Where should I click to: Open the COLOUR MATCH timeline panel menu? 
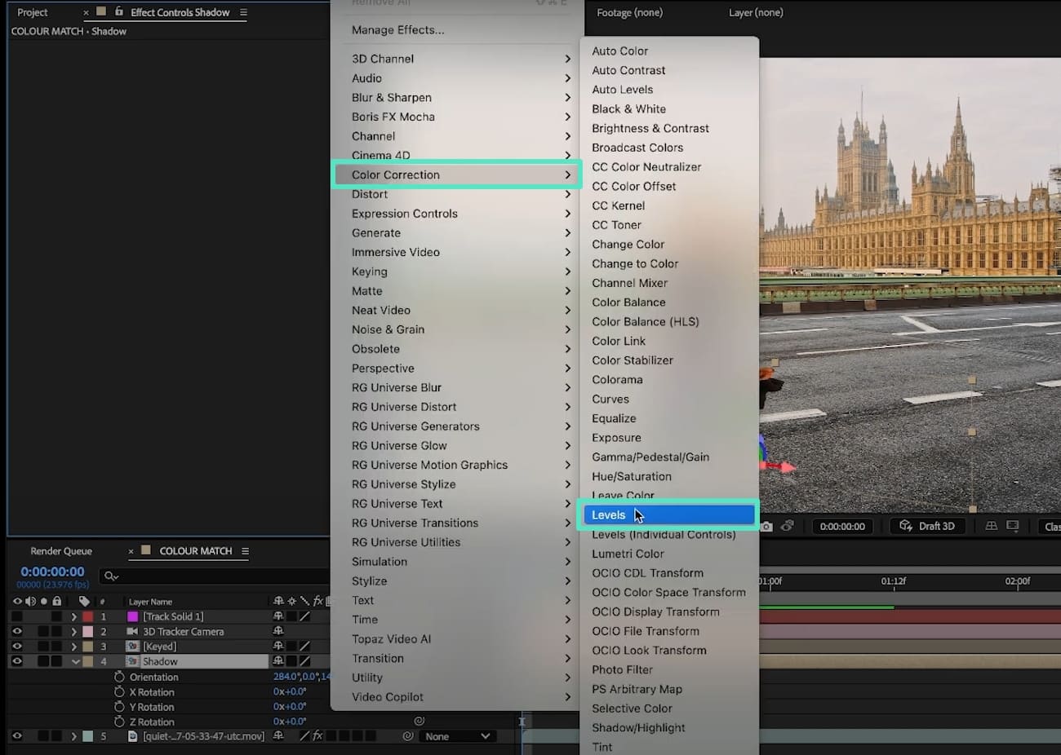point(245,551)
